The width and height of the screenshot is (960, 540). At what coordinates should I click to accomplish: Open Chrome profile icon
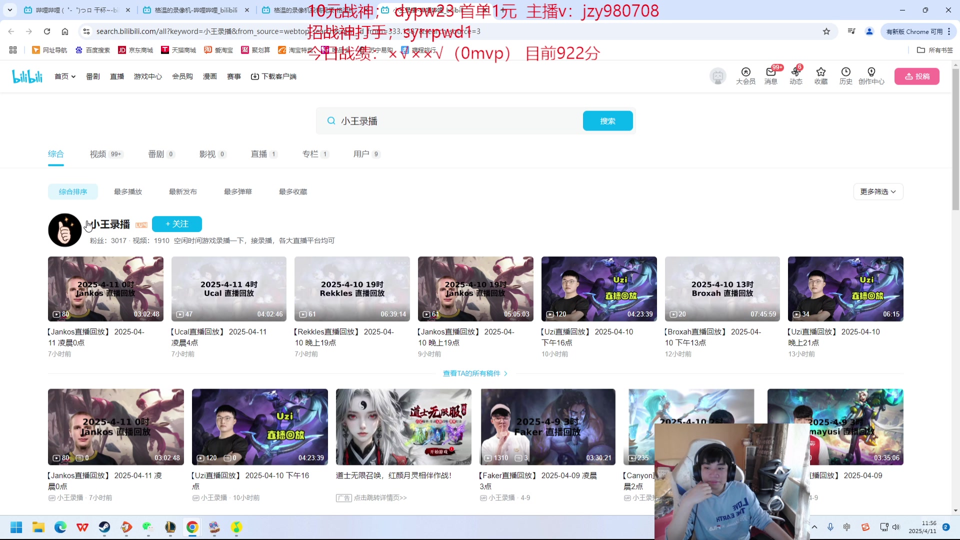pos(869,31)
